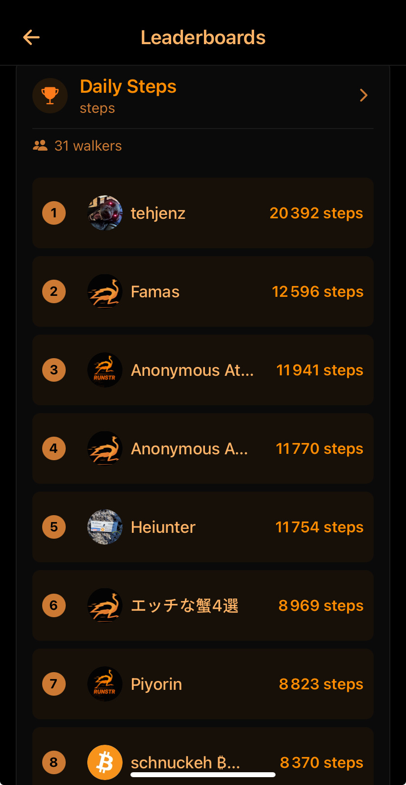Image resolution: width=406 pixels, height=785 pixels.
Task: Open tehjenz's profile avatar
Action: point(105,213)
